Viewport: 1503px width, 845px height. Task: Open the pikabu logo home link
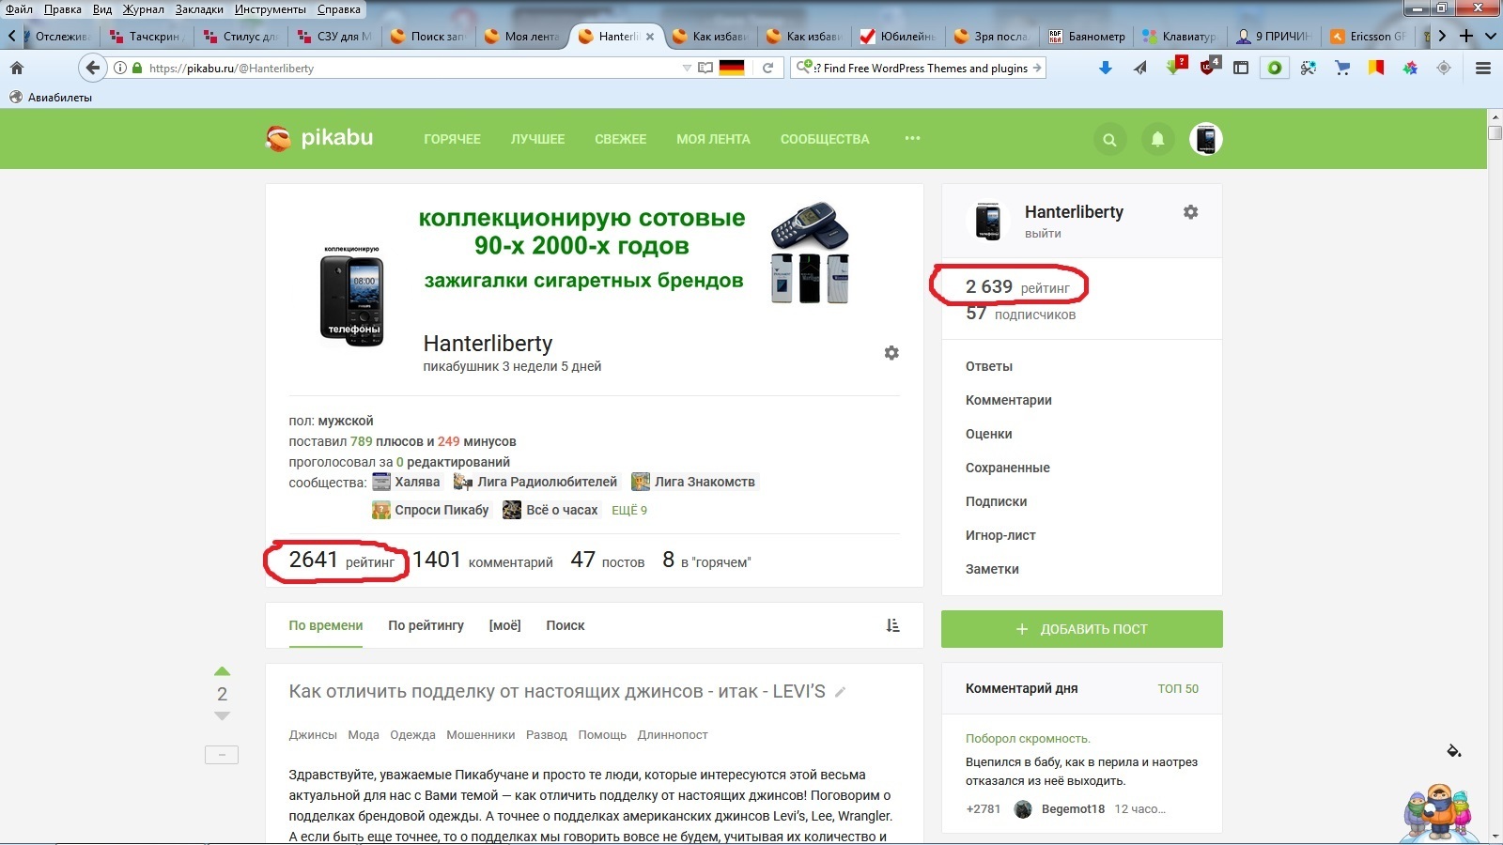(x=319, y=138)
